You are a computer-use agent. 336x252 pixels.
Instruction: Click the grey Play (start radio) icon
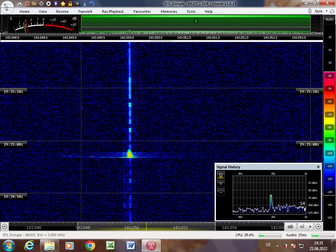41,3
